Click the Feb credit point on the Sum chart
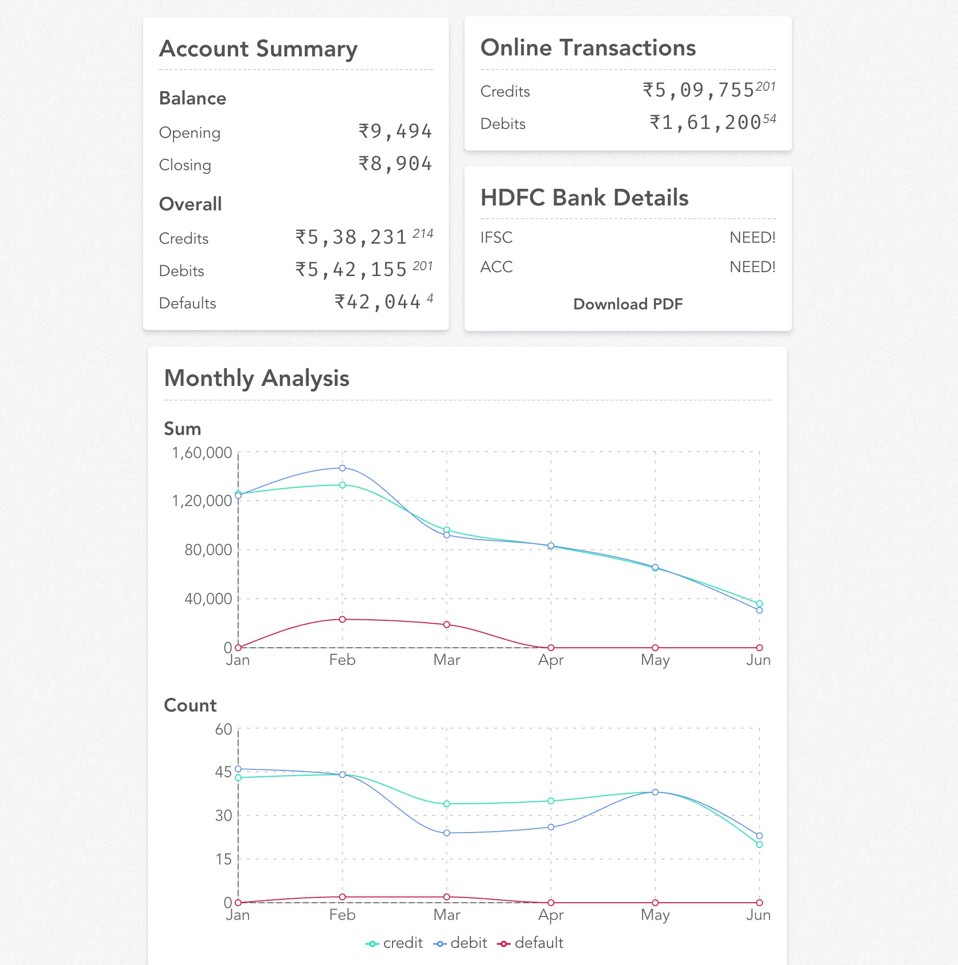This screenshot has height=965, width=958. tap(343, 485)
